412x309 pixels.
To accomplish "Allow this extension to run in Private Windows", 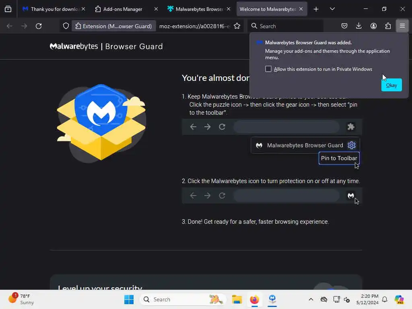I will [268, 69].
